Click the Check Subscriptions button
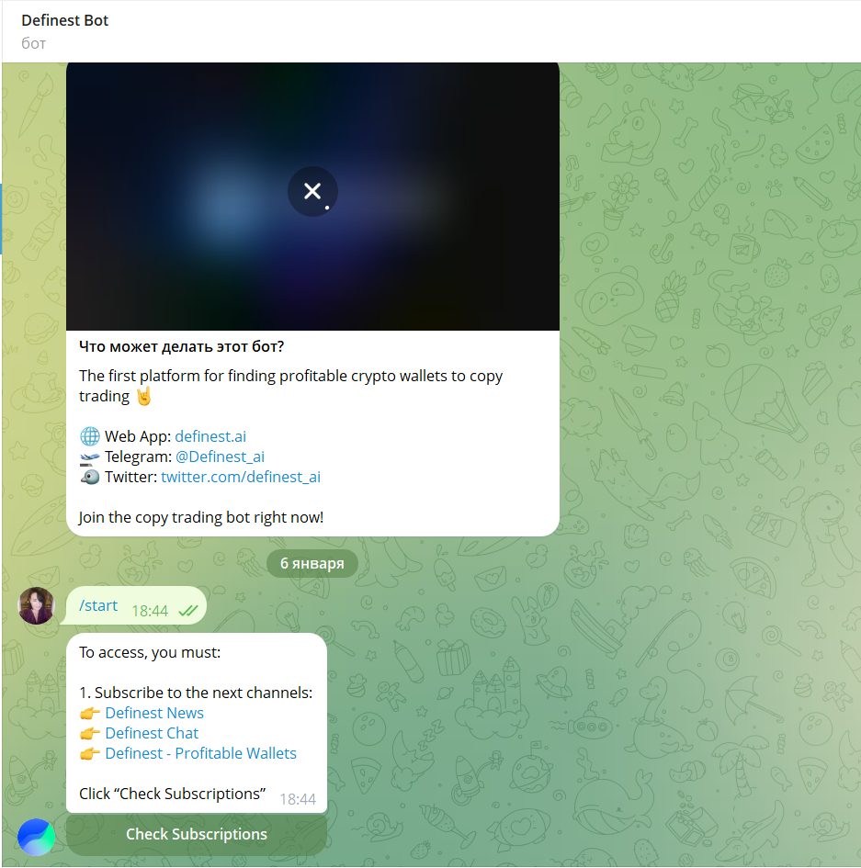 (197, 834)
